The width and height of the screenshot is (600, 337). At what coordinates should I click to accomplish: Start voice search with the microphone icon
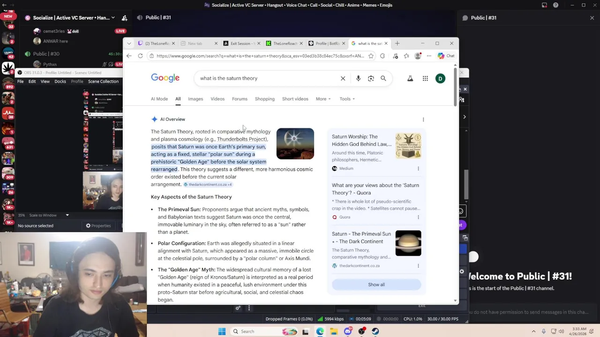[x=358, y=78]
